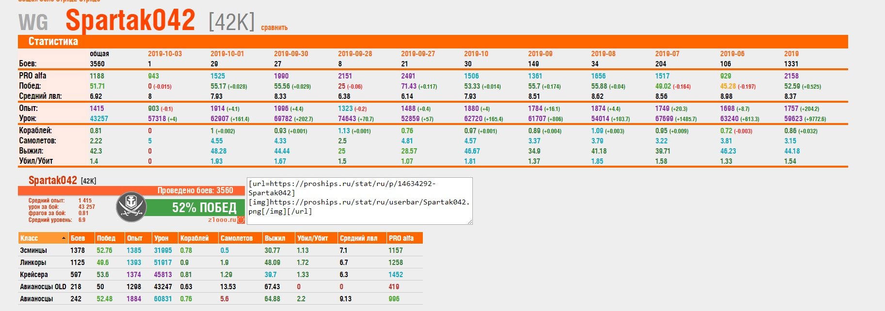Screen dimensions: 885x311
Task: Select the 2019 yearly column header
Action: (x=791, y=54)
